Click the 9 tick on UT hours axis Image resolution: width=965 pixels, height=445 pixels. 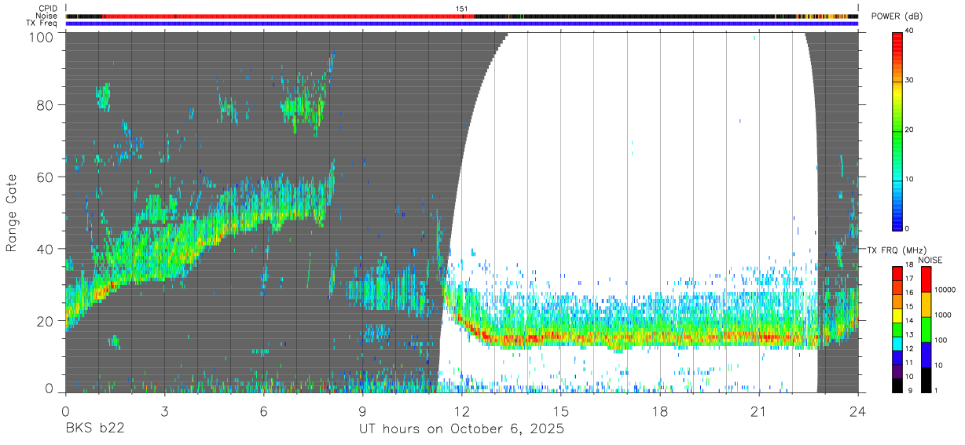point(362,410)
